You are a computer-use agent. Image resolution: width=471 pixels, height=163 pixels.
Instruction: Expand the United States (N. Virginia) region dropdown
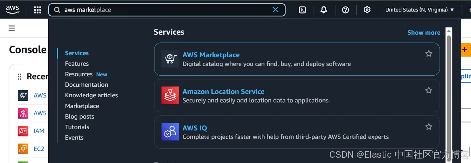click(419, 10)
